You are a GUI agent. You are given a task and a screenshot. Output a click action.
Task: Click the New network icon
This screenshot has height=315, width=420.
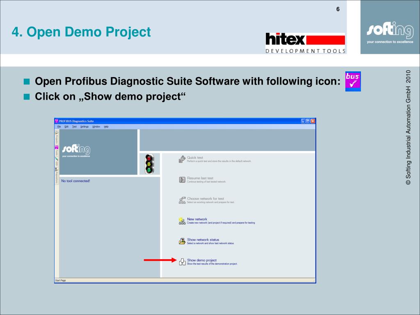point(182,221)
